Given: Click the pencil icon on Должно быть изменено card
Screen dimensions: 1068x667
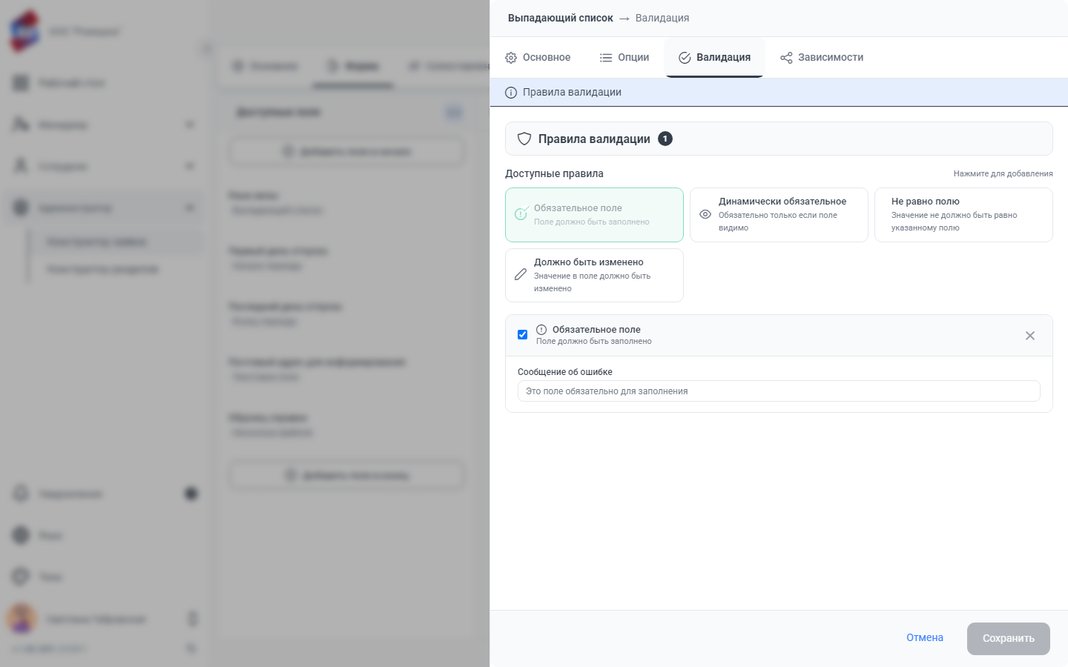Looking at the screenshot, I should [x=521, y=274].
